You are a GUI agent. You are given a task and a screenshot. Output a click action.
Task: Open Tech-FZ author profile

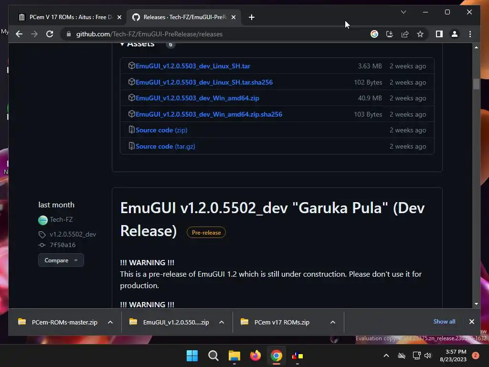tap(61, 219)
